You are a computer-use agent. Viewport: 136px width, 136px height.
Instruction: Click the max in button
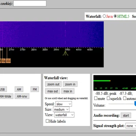coord(68,91)
